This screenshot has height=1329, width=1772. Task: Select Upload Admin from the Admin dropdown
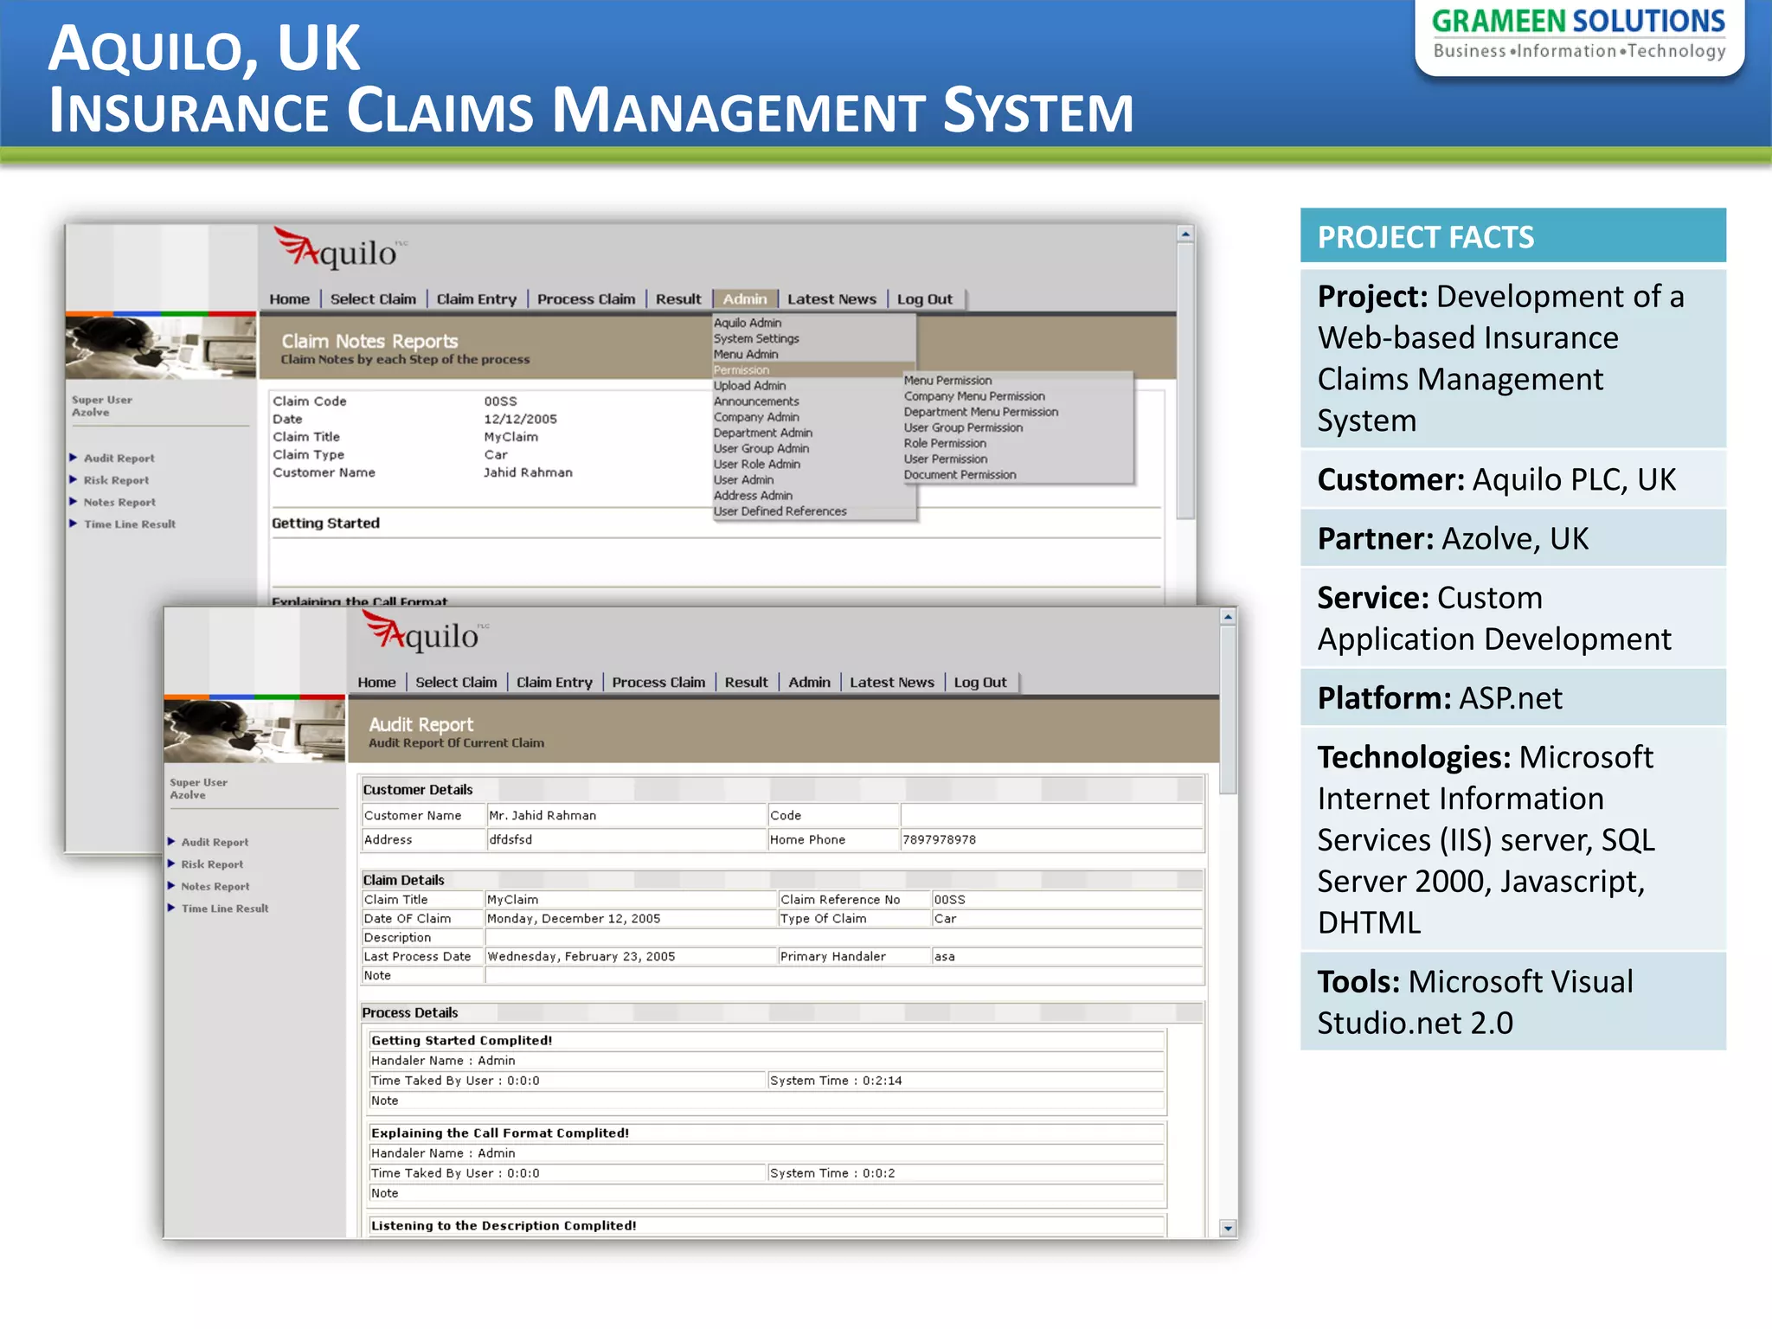[x=749, y=385]
